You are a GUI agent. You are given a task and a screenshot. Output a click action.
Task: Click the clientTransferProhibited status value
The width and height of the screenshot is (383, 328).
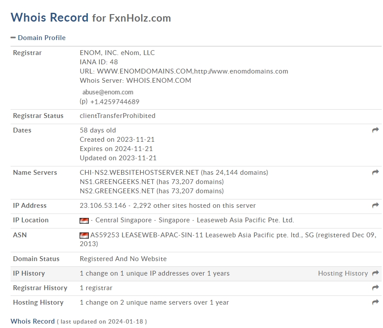click(117, 116)
